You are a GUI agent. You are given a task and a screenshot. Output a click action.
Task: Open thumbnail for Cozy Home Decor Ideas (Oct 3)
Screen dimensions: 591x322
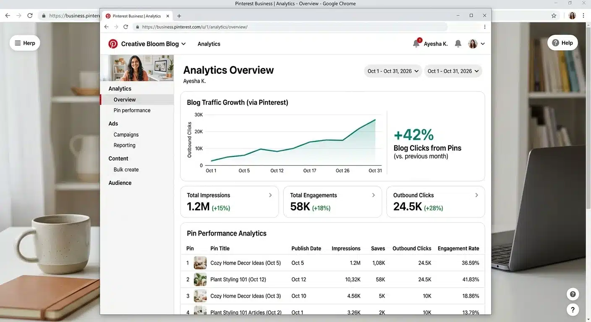(200, 296)
